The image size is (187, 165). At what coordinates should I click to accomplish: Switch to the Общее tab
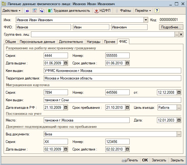pyautogui.click(x=11, y=42)
